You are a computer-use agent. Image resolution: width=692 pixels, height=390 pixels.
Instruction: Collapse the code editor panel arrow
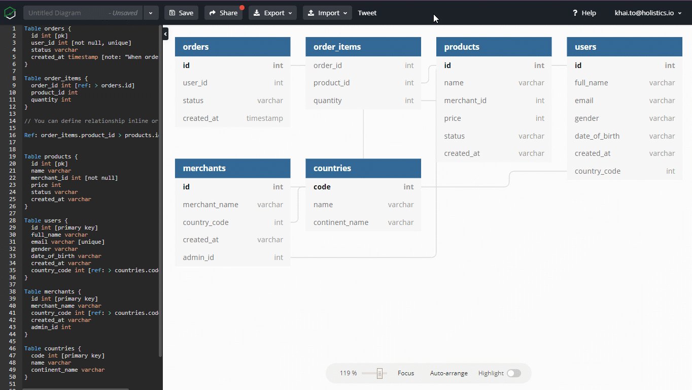point(165,34)
